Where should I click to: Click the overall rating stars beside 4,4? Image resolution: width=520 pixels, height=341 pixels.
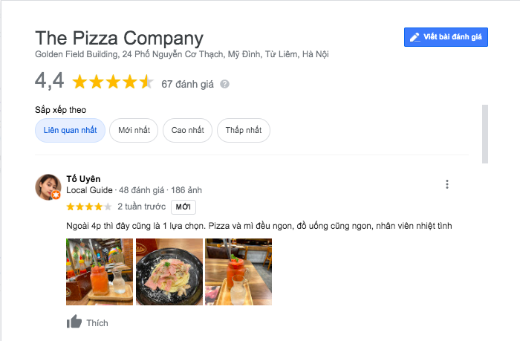(113, 82)
